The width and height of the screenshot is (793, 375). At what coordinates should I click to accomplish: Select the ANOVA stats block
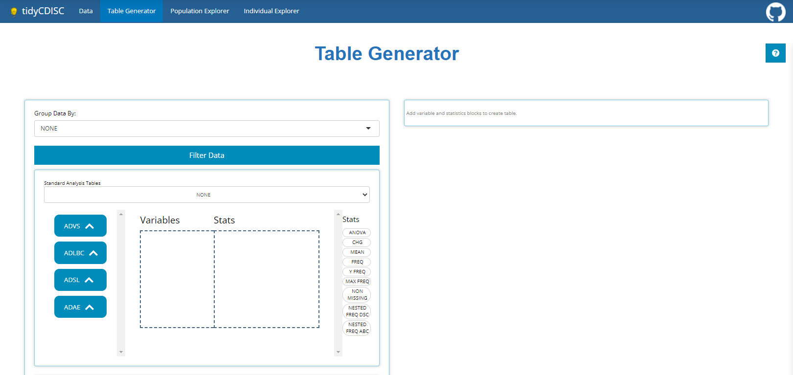(357, 233)
